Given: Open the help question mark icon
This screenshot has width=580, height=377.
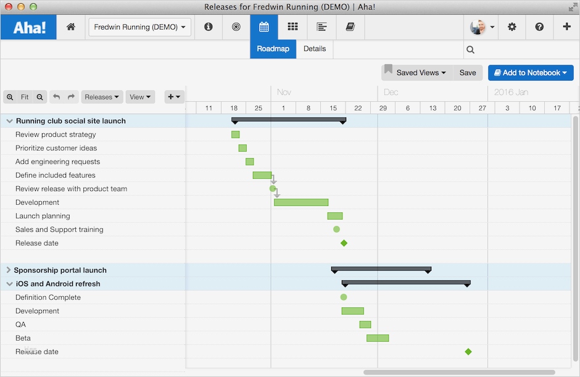Looking at the screenshot, I should click(539, 27).
